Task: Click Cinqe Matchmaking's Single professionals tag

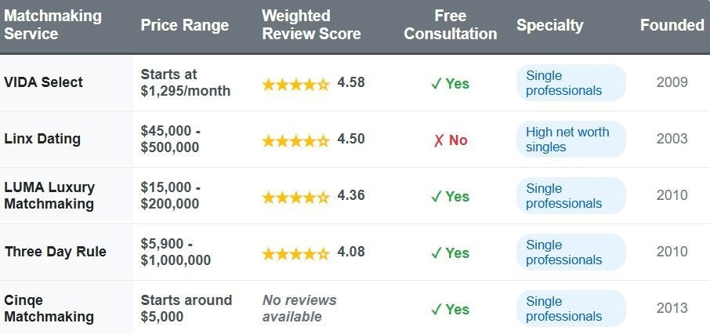Action: (x=570, y=309)
